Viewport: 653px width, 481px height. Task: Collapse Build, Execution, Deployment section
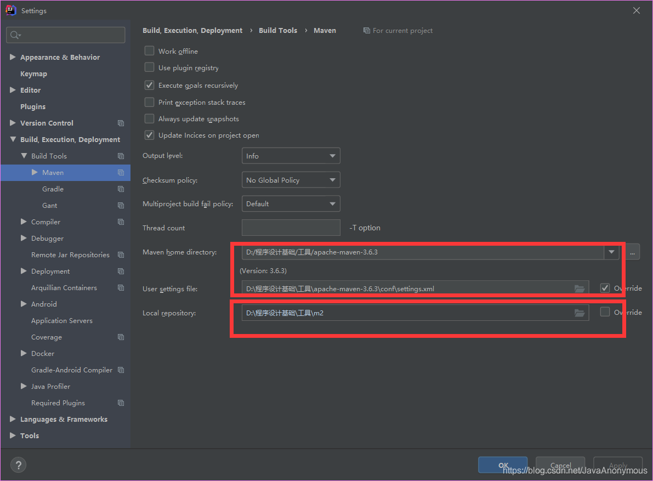(x=13, y=139)
